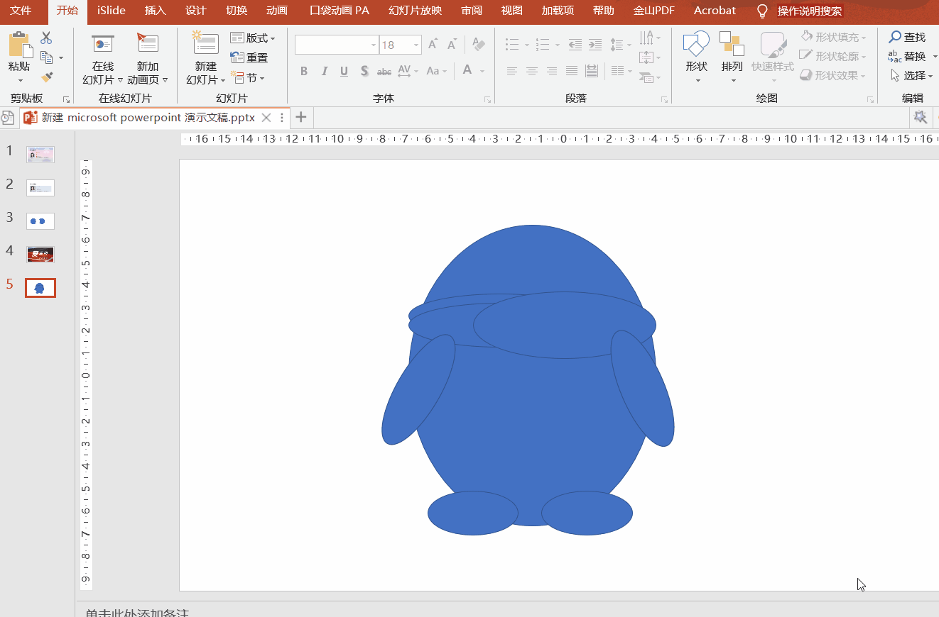Click the 形状轮廓 shape outline button

pos(832,55)
